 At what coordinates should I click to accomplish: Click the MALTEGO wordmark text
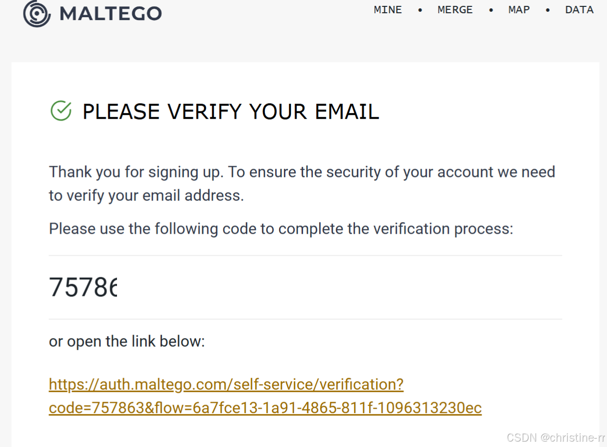click(111, 13)
